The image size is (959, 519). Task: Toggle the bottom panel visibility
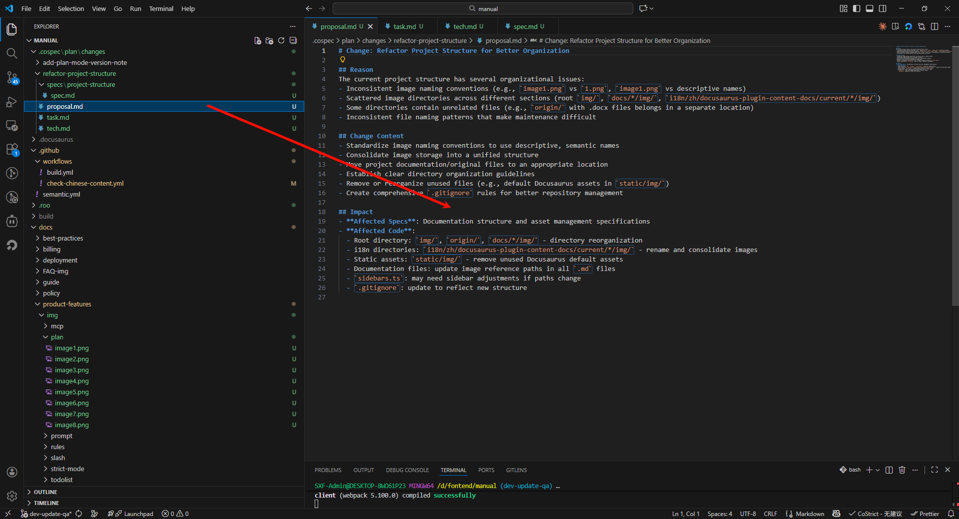pyautogui.click(x=870, y=8)
